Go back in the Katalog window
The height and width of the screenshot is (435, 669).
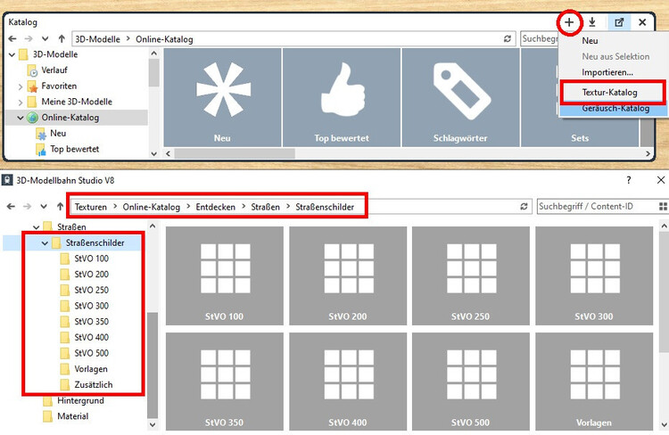click(12, 39)
